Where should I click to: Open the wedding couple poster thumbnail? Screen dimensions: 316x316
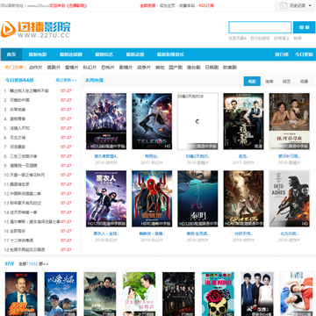[139, 294]
